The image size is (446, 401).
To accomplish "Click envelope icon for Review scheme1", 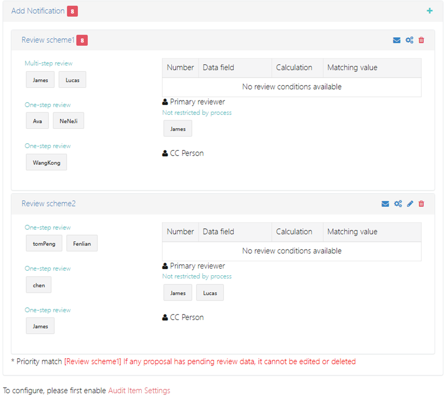I will click(x=397, y=40).
